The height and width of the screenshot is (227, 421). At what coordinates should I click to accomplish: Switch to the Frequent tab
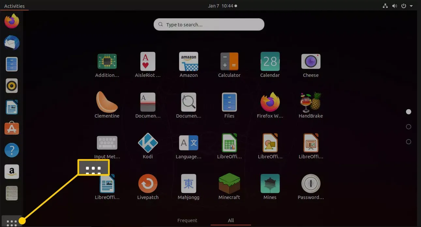point(187,220)
